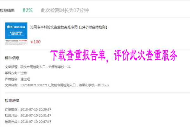
Task: Click the 学科方向：生物 line
Action: (16, 73)
